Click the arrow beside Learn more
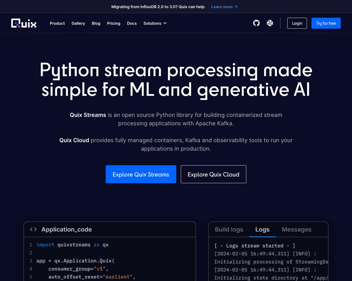The height and width of the screenshot is (281, 352). (236, 6)
